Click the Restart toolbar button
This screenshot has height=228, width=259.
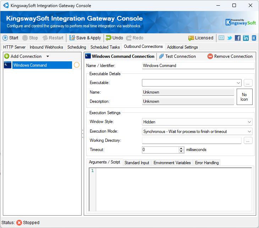tap(53, 38)
